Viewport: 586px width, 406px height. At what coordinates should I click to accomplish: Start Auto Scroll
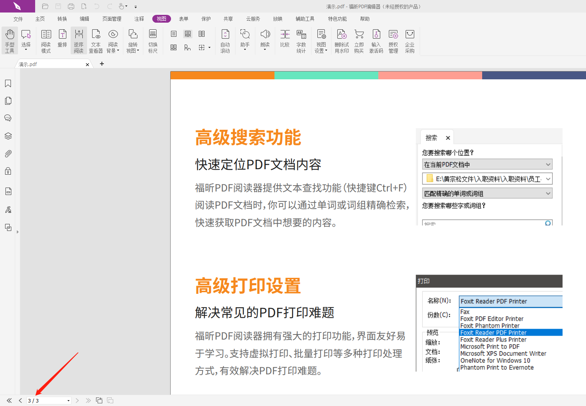(x=225, y=39)
